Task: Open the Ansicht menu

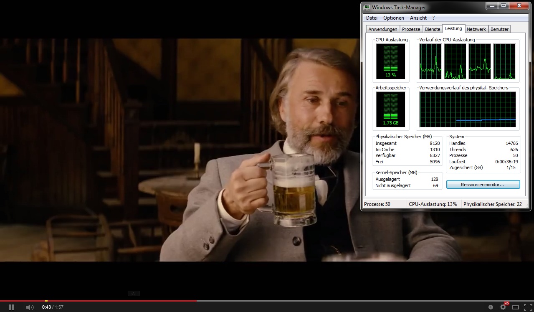Action: (x=418, y=18)
